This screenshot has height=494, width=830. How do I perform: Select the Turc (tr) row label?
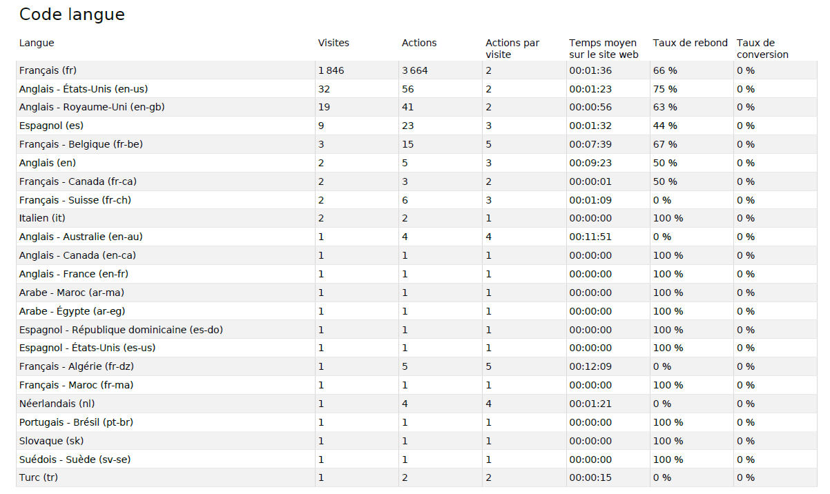click(39, 477)
